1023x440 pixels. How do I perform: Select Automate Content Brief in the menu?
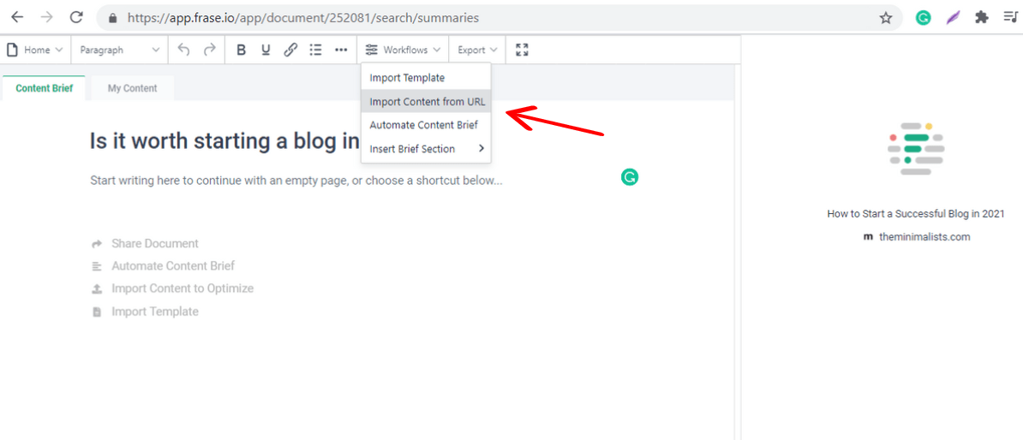426,124
